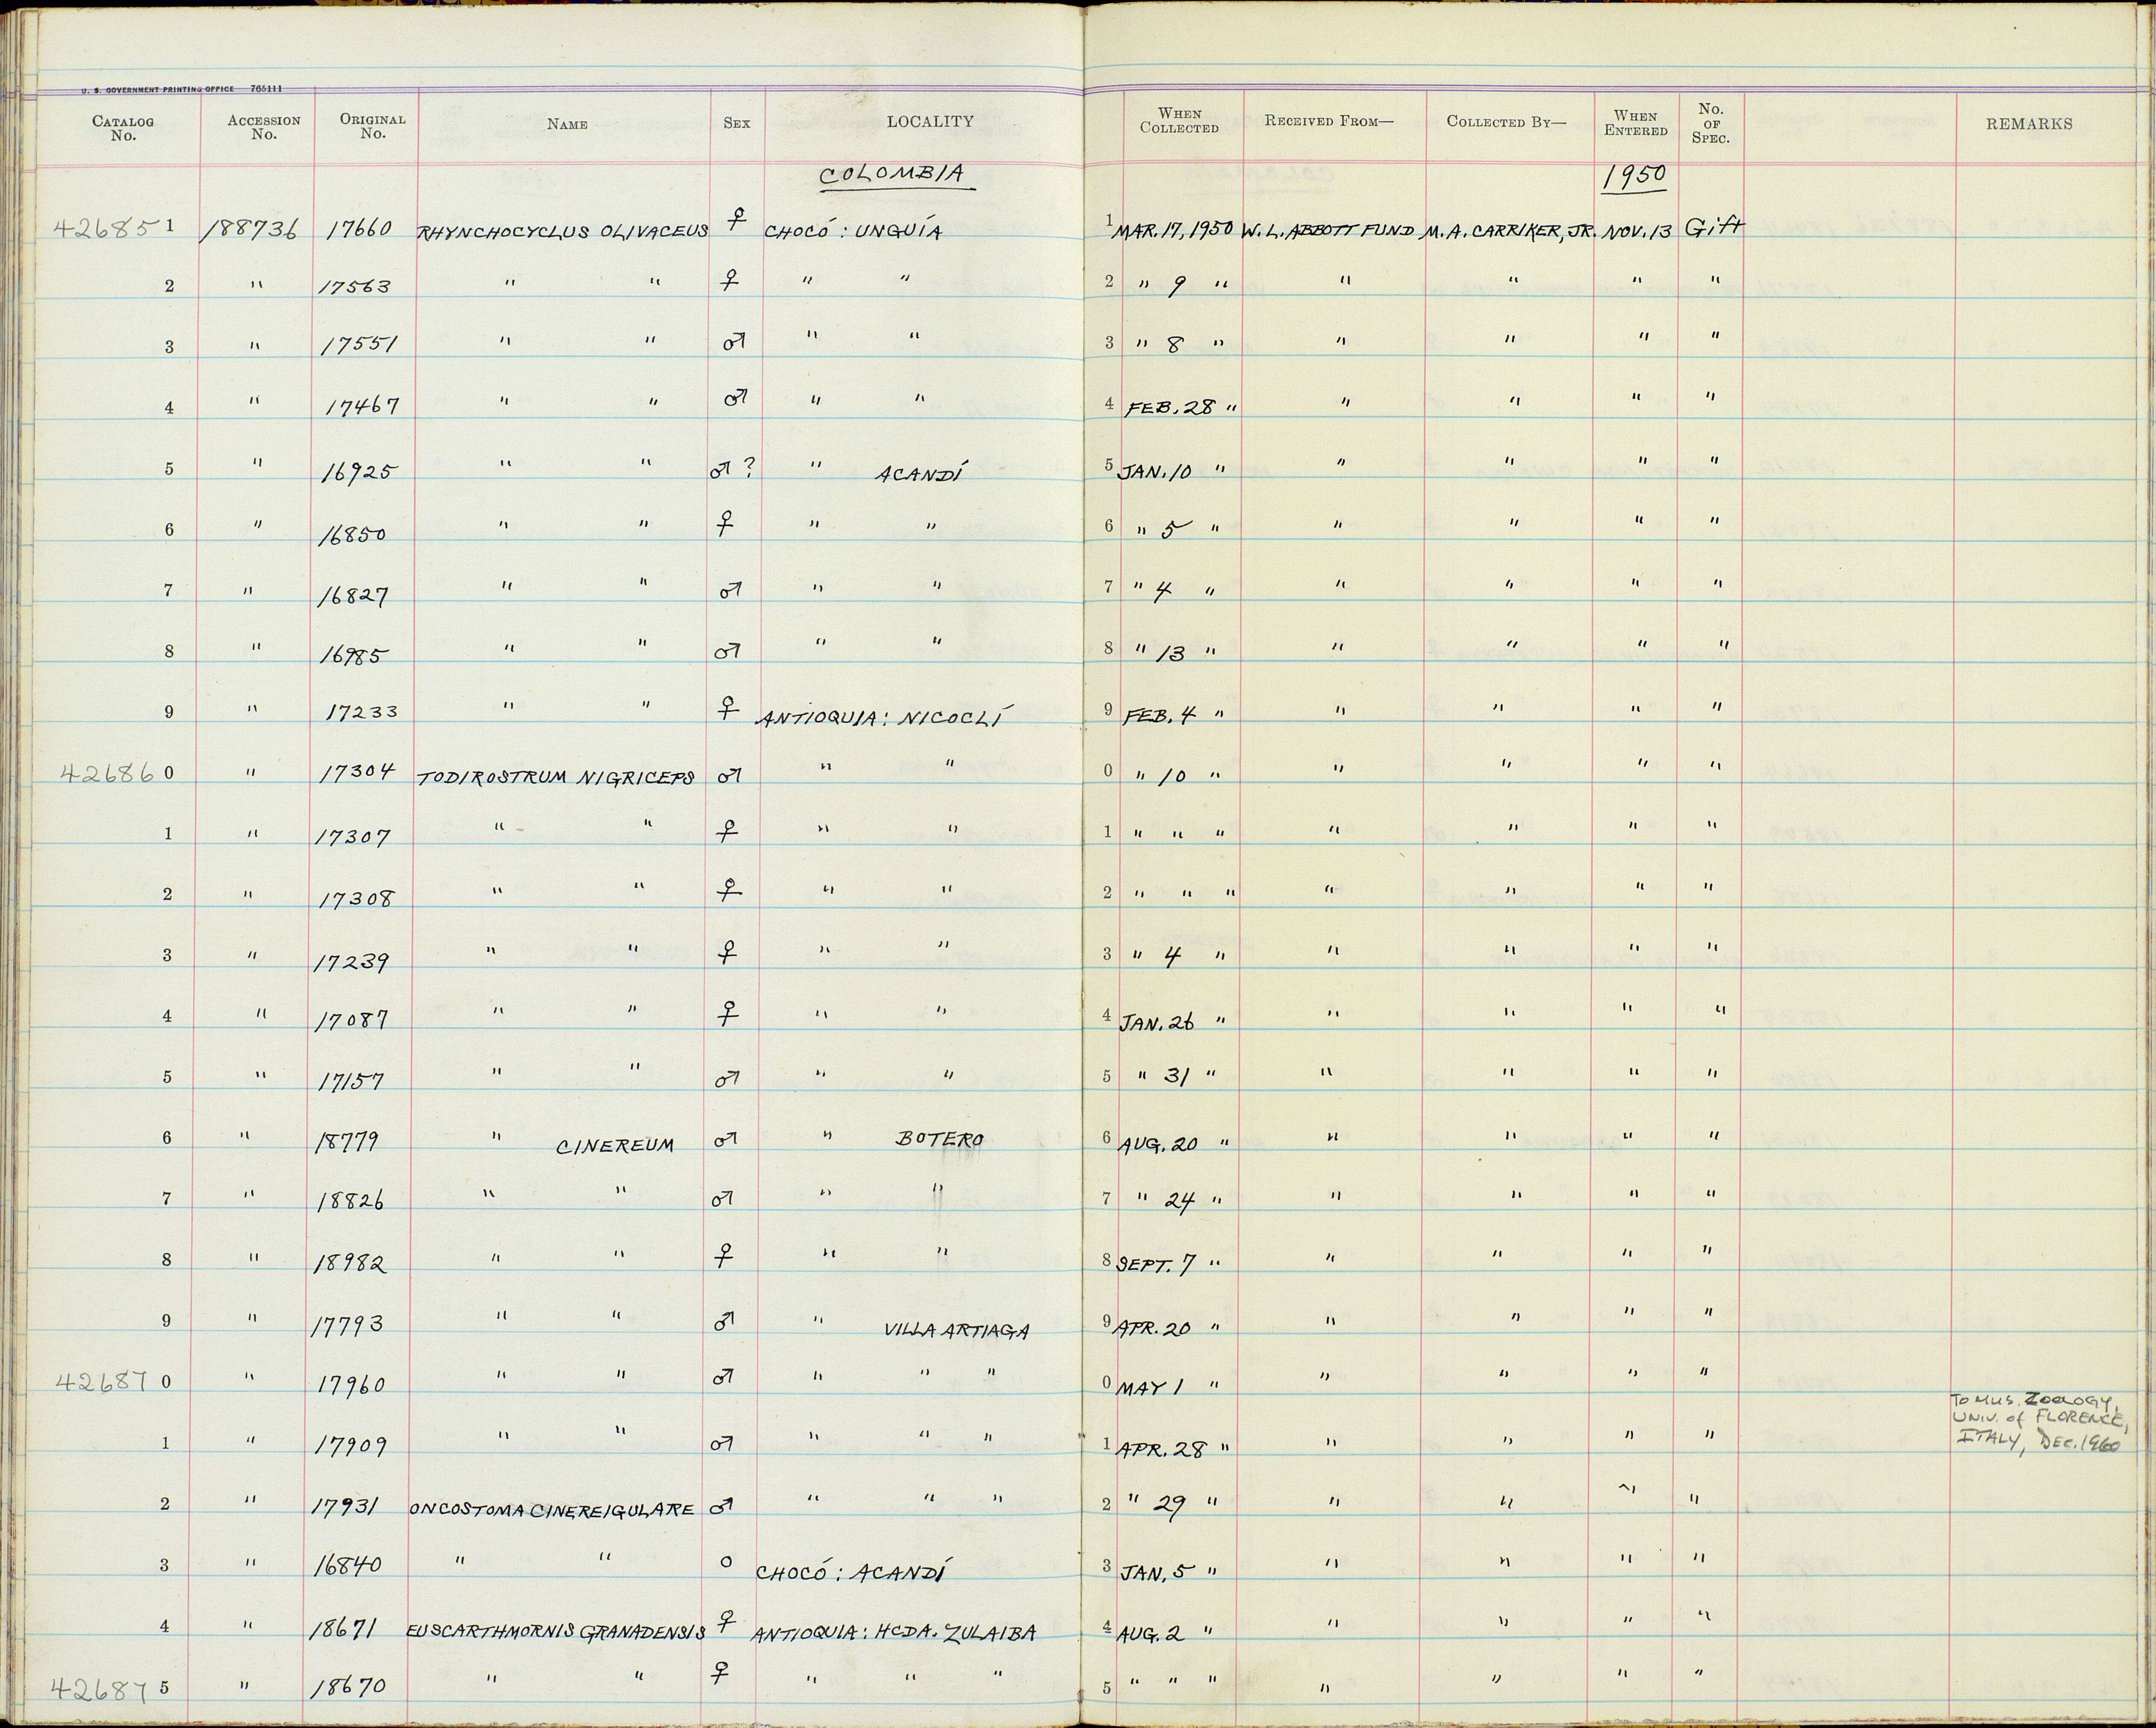
Task: Click original number '16850'
Action: tap(352, 534)
